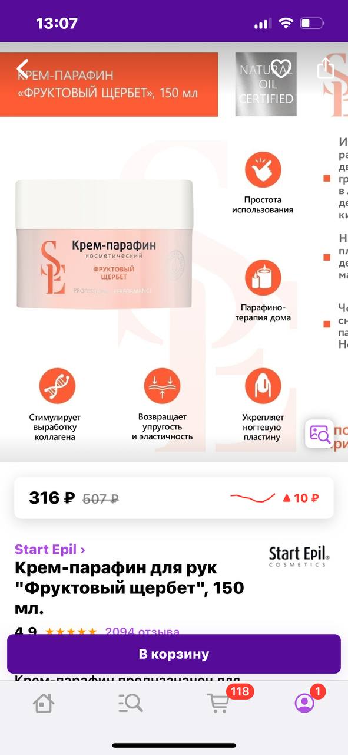Open the similar image search icon
This screenshot has width=348, height=755.
(319, 434)
